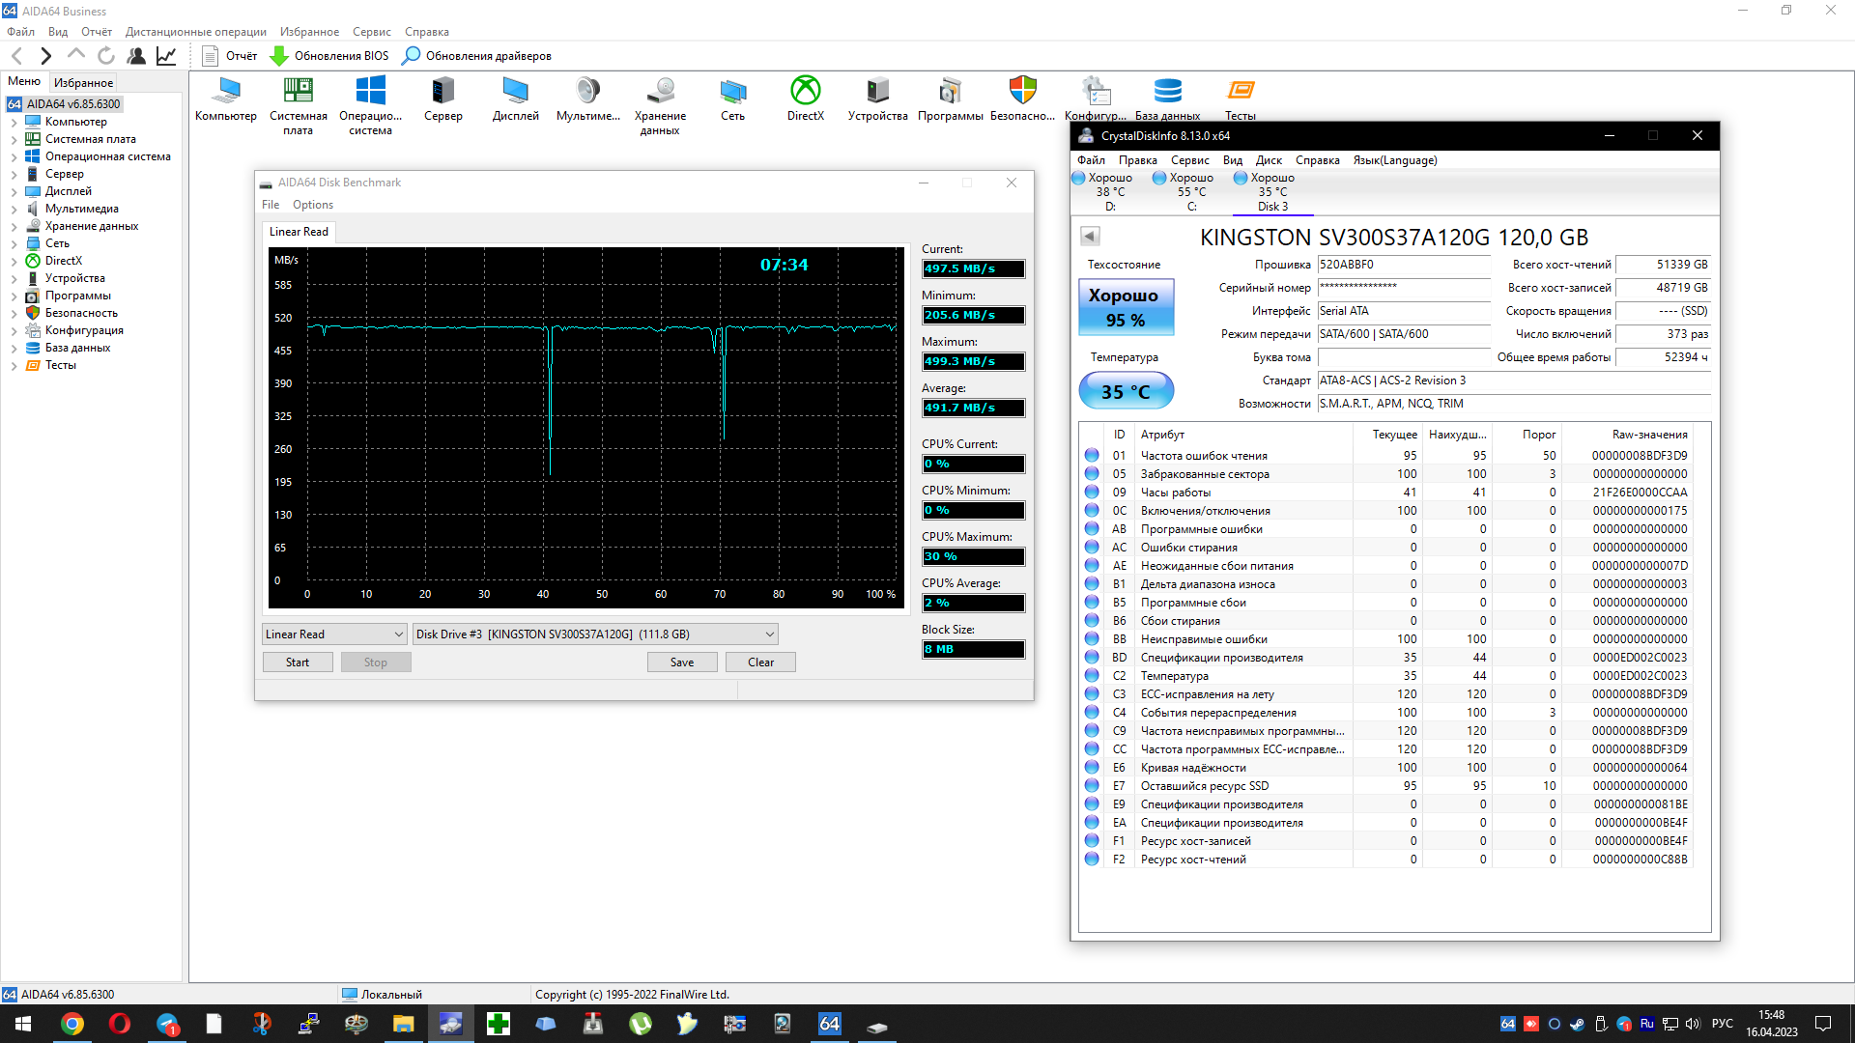This screenshot has height=1043, width=1855.
Task: Open the File menu in Disk Benchmark
Action: pyautogui.click(x=271, y=205)
